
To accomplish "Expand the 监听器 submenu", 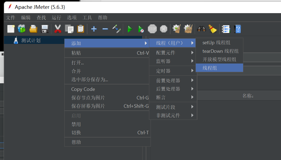I will tap(173, 61).
